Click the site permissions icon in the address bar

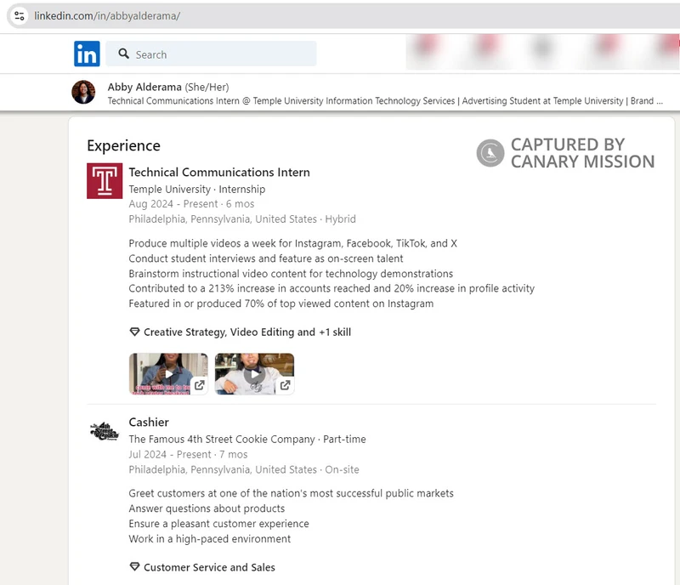(x=20, y=14)
